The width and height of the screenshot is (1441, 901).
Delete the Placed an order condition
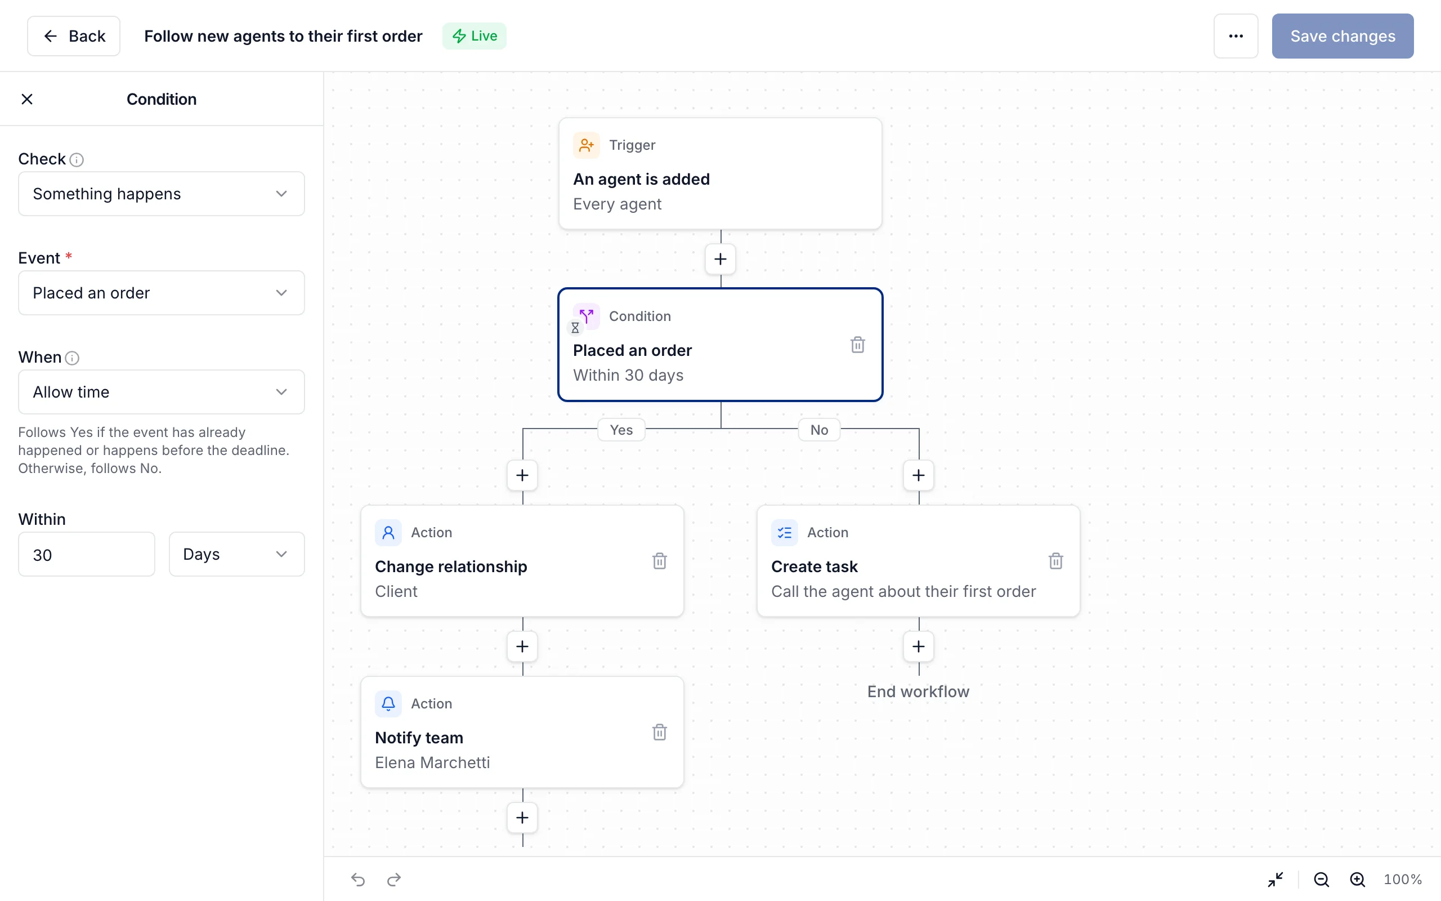click(857, 345)
